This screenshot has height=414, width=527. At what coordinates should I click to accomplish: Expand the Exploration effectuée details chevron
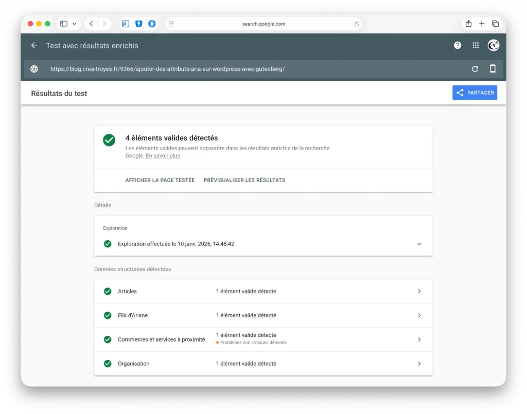pos(419,244)
